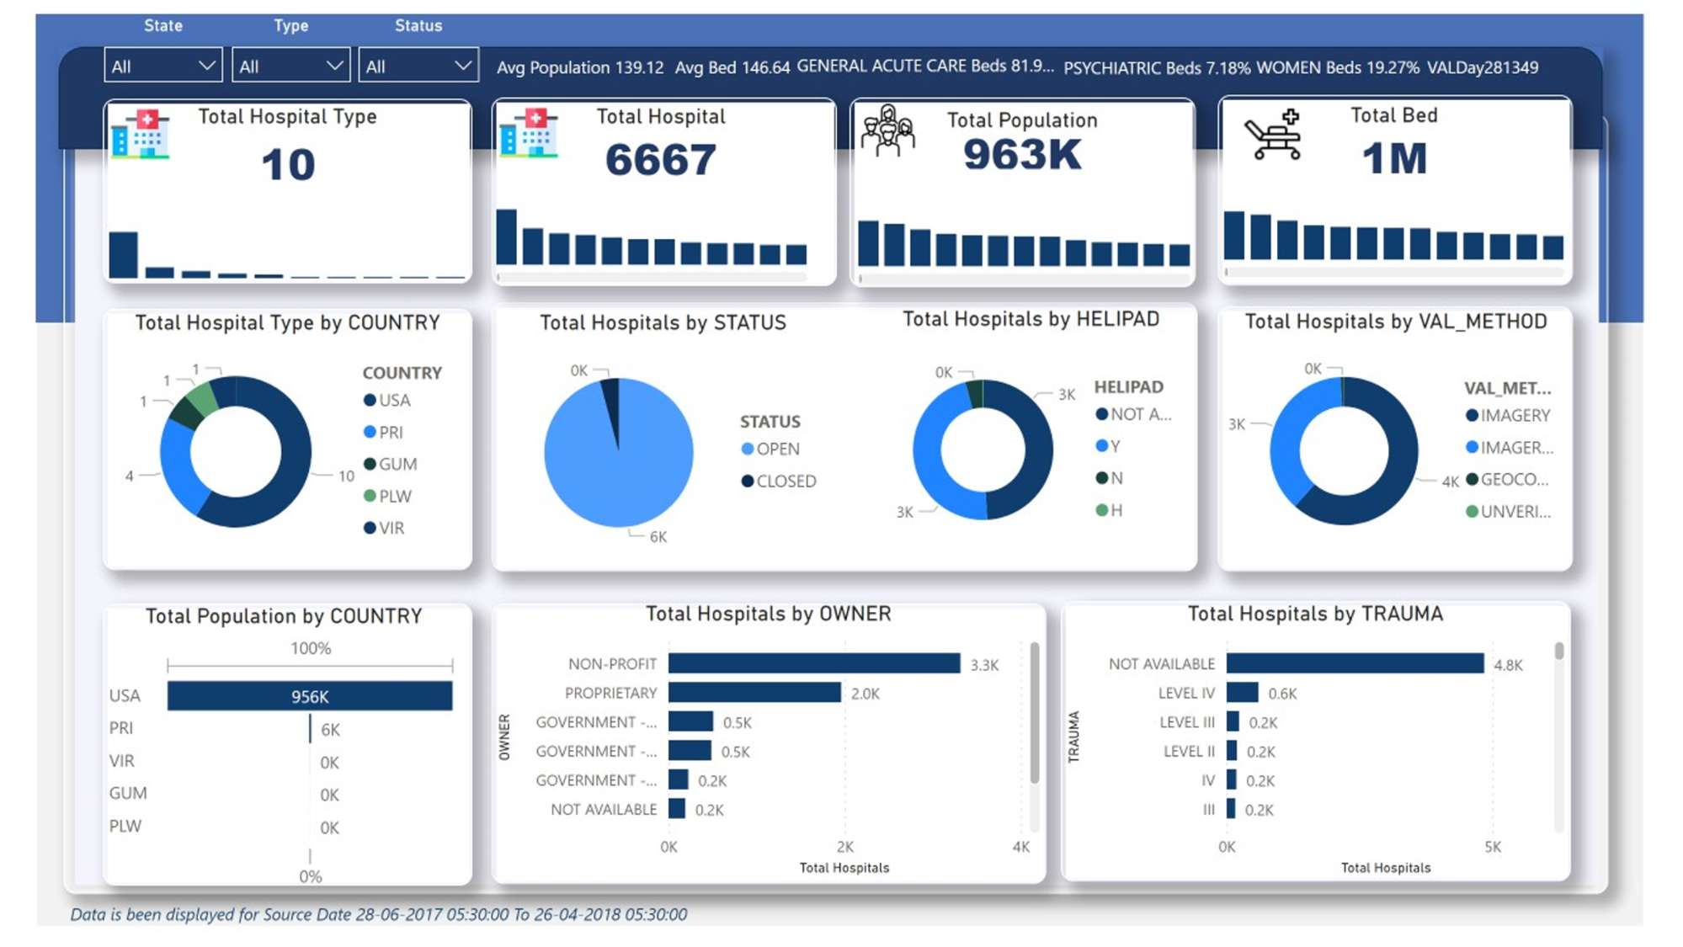1683x947 pixels.
Task: Click the WOMEN Beds 19.27% text
Action: pos(1338,67)
